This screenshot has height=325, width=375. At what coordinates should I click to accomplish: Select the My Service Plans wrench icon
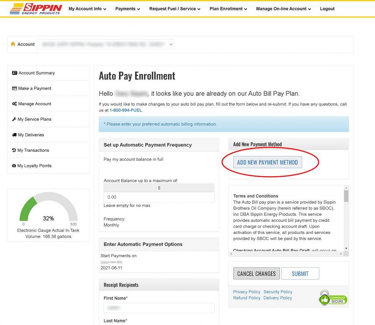15,119
